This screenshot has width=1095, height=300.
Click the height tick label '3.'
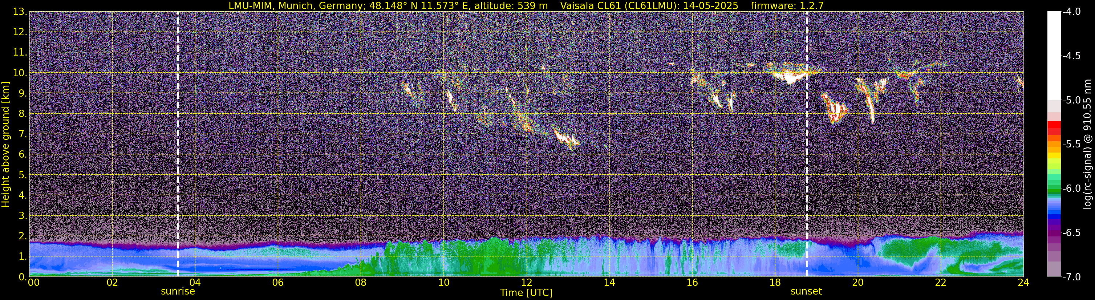[23, 216]
